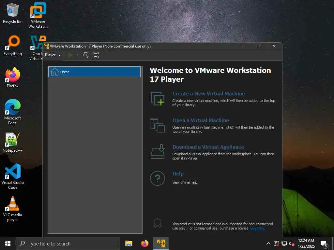Select the Notepad++ desktop shortcut
The image size is (334, 250).
click(x=13, y=143)
